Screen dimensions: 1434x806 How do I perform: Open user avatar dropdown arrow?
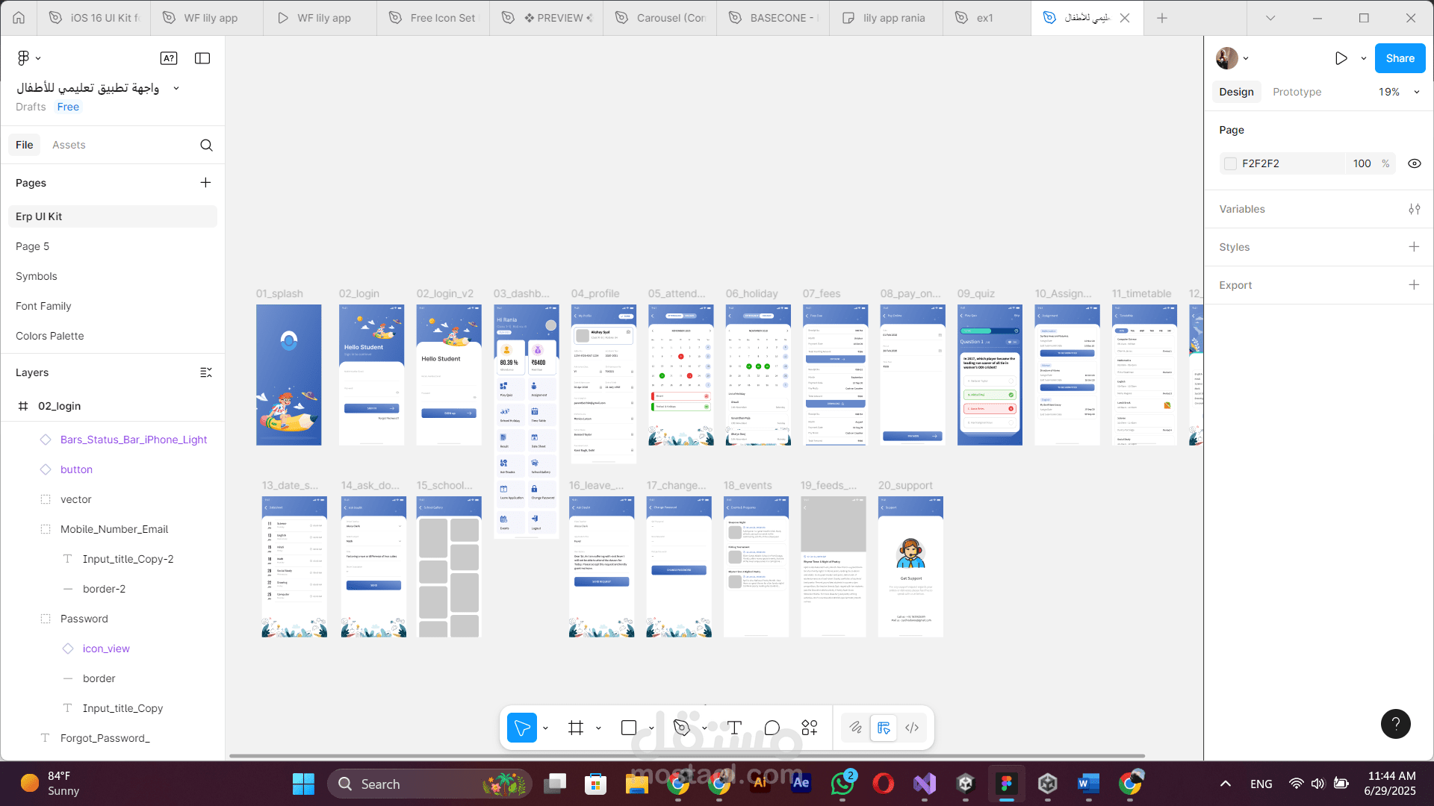pyautogui.click(x=1246, y=58)
